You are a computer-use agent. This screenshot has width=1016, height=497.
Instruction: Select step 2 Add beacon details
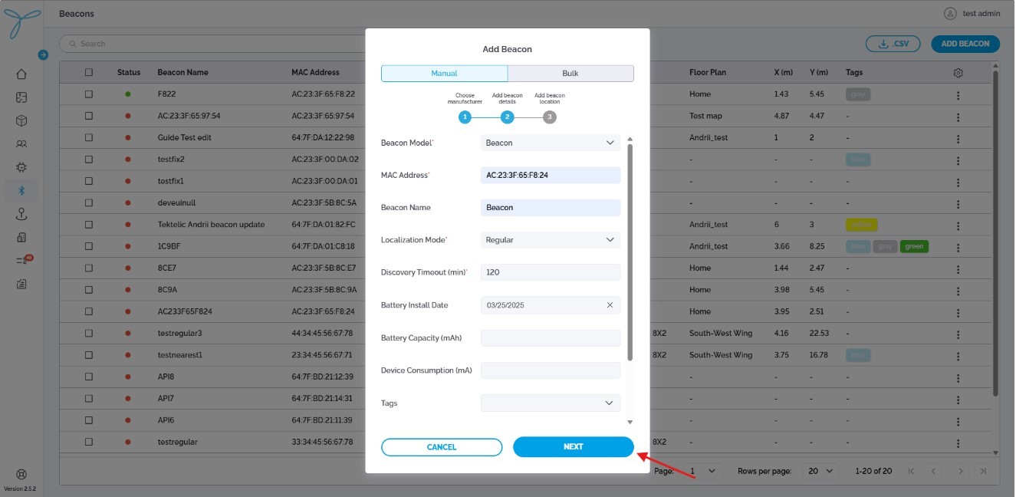(x=508, y=117)
